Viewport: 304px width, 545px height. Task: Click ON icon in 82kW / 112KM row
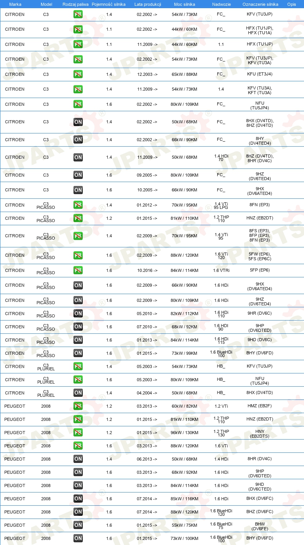(78, 314)
